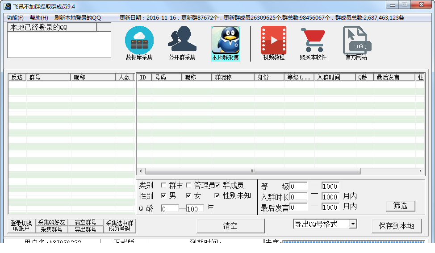
Task: Click the 保存到本地 button
Action: click(396, 226)
